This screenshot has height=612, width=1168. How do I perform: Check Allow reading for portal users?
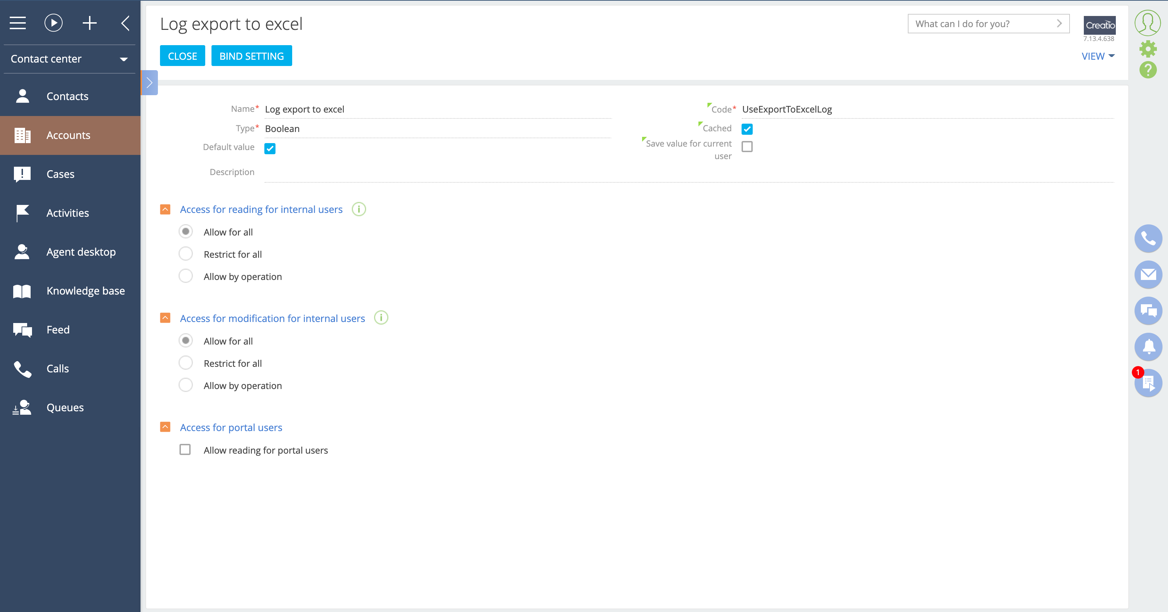coord(185,449)
